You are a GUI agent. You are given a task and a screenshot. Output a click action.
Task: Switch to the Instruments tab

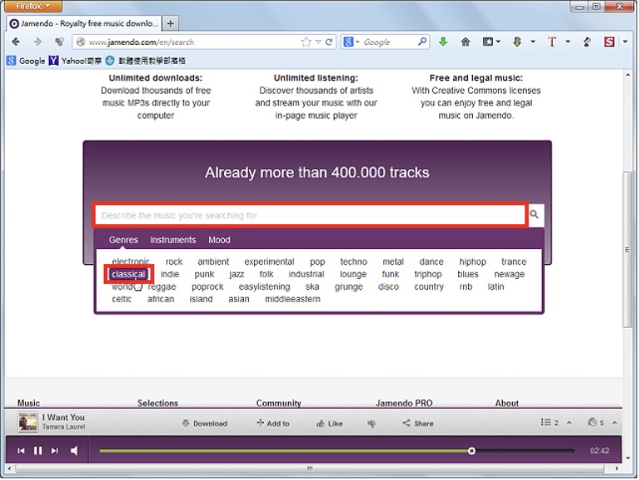coord(173,240)
